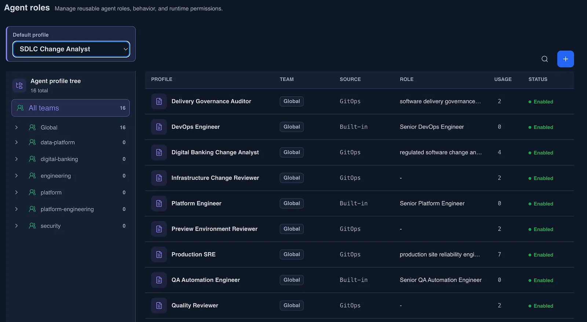Viewport: 587px width, 322px height.
Task: Click 'Senior QA Automation Engineer' role text
Action: coord(441,280)
